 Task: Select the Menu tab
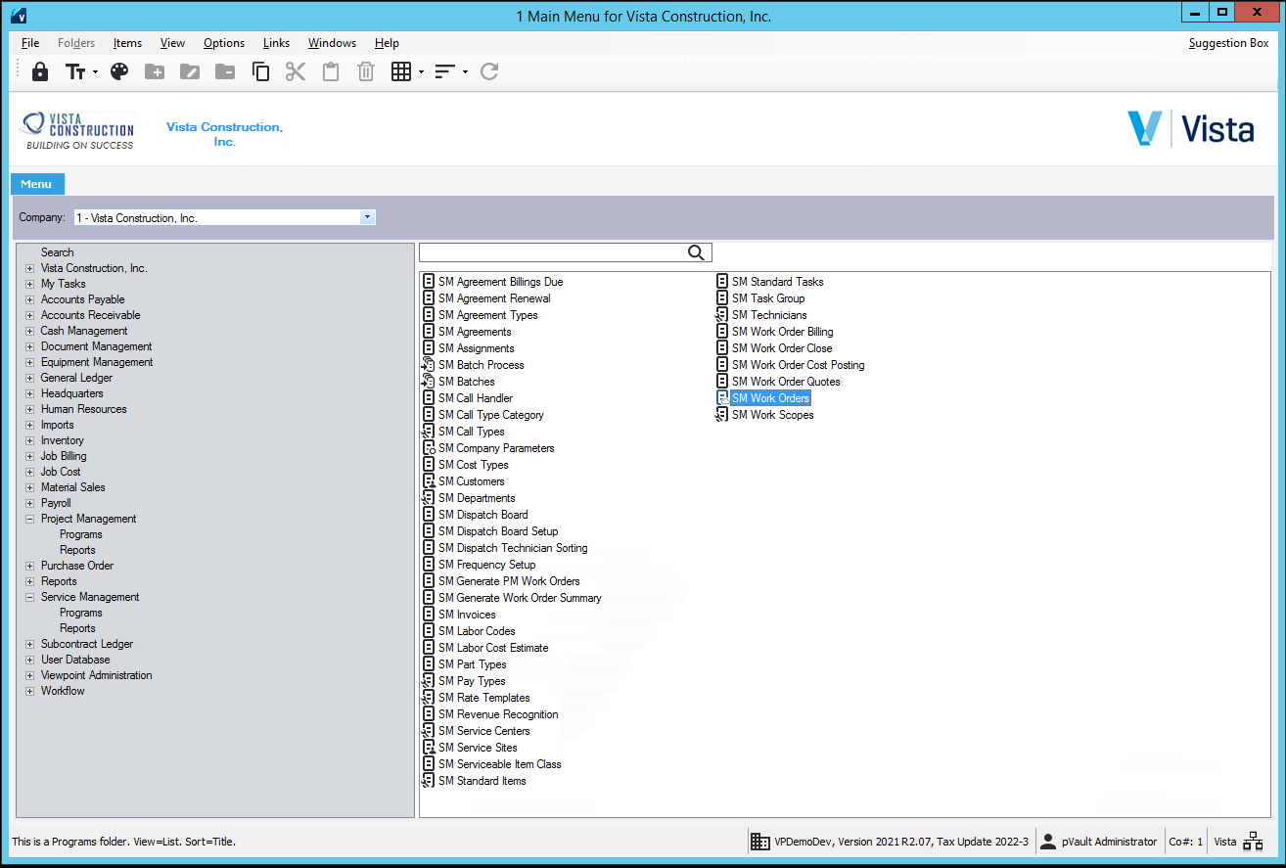click(x=36, y=184)
